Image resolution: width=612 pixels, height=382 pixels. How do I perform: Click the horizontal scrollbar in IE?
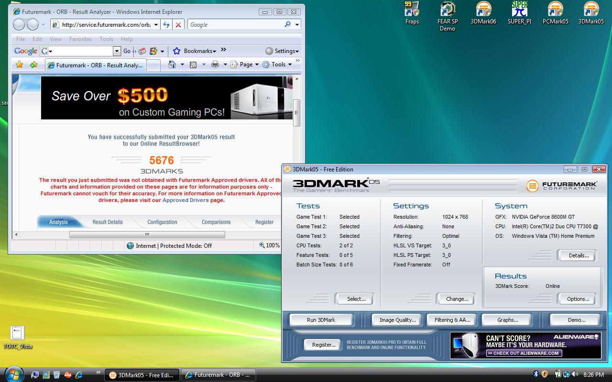147,234
